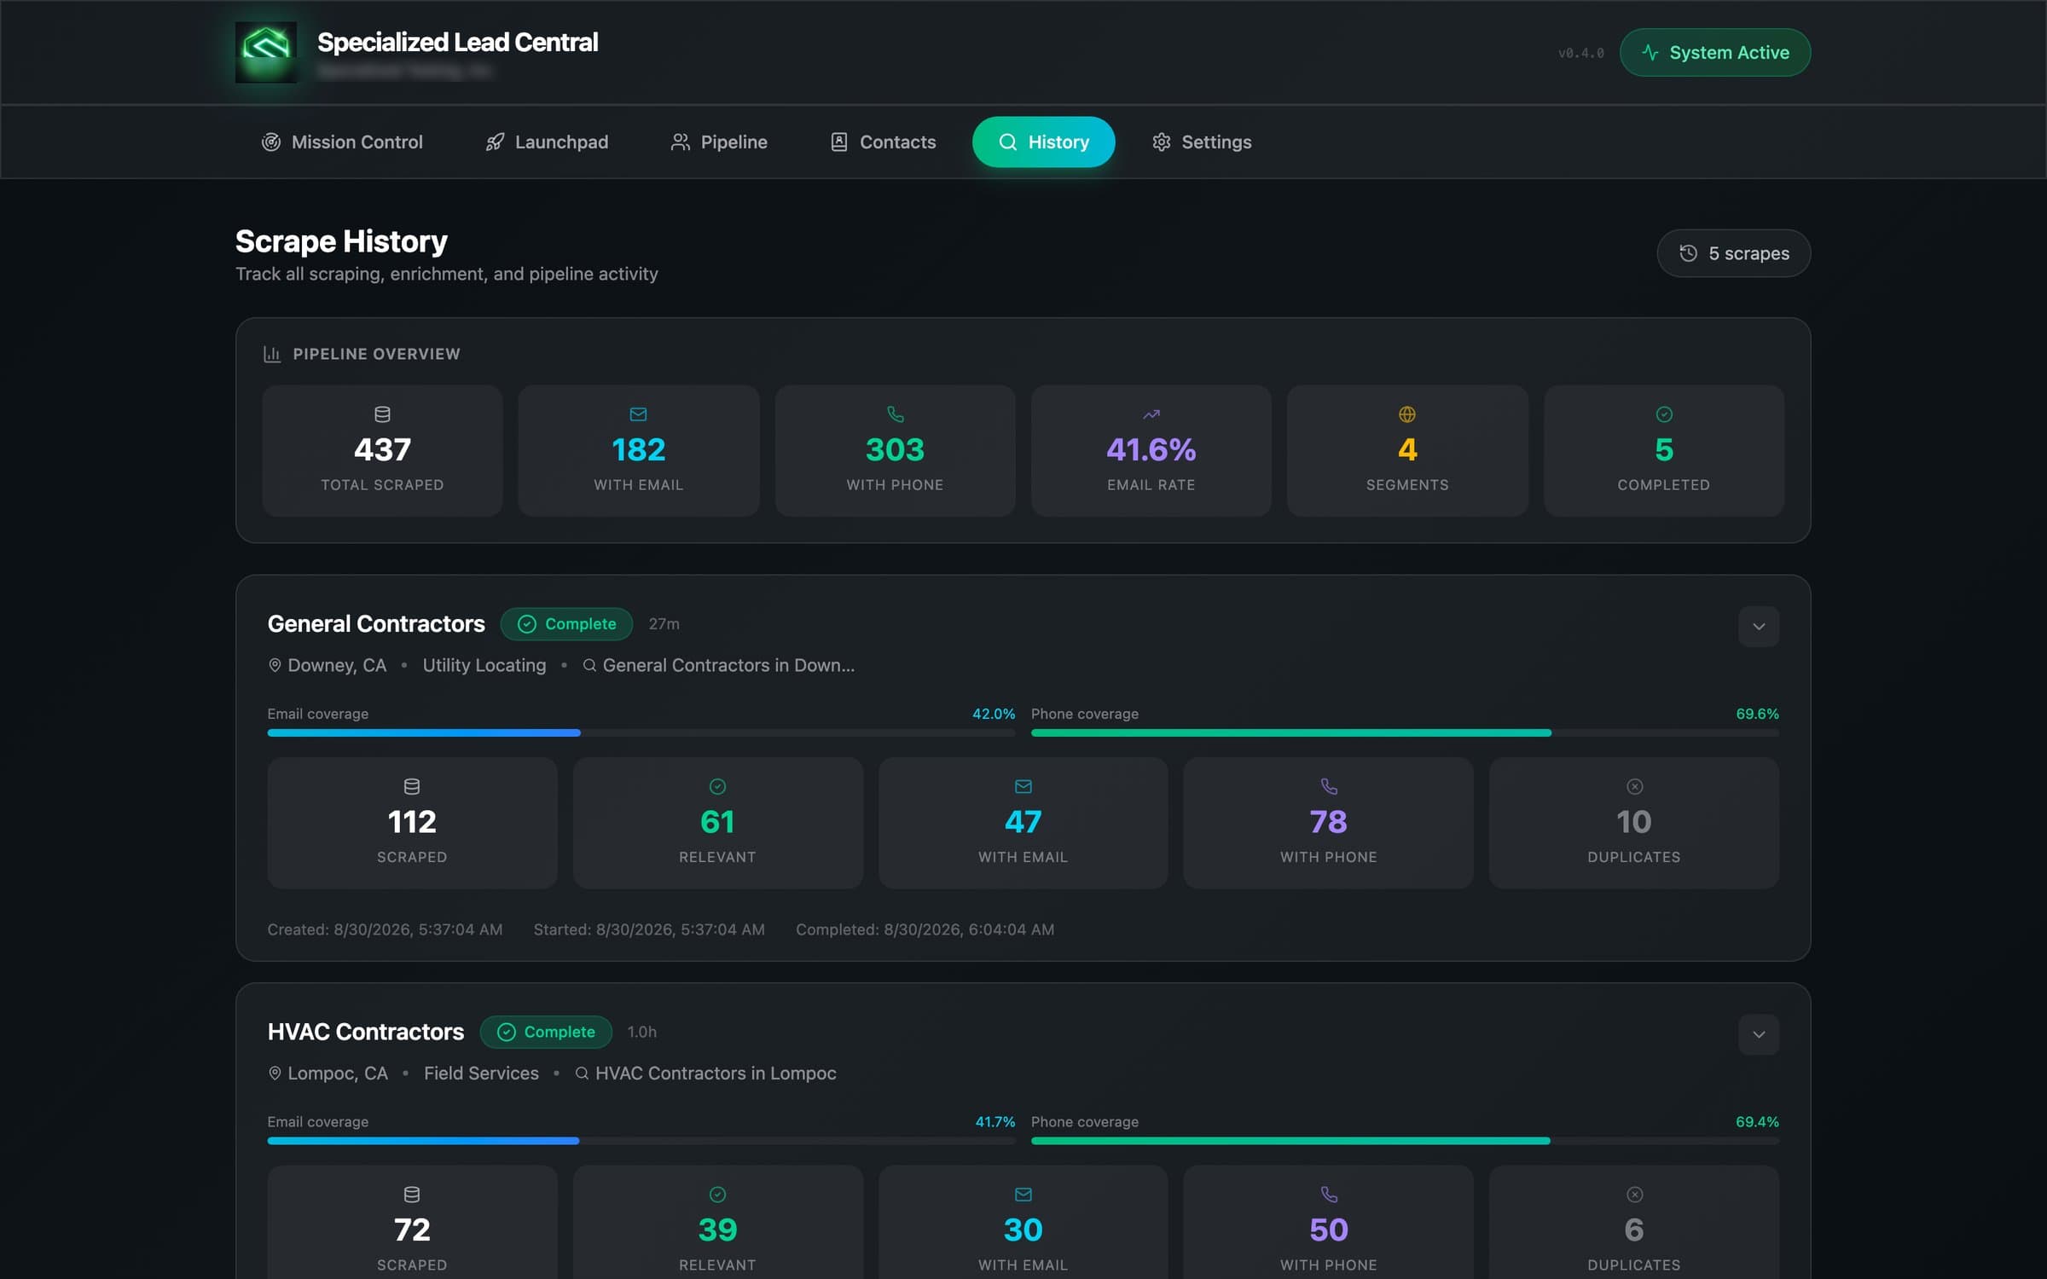Click the 72 Scraped value in HVAC card
This screenshot has width=2047, height=1279.
coord(412,1230)
